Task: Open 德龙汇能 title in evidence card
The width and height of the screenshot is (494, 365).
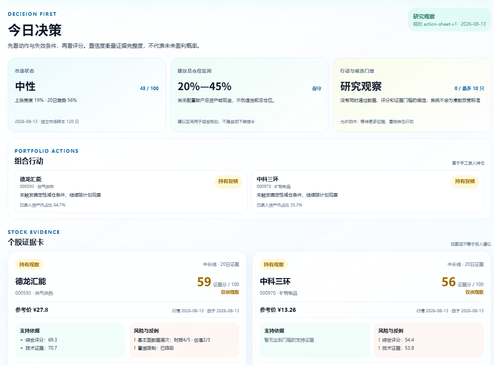Action: (x=31, y=281)
